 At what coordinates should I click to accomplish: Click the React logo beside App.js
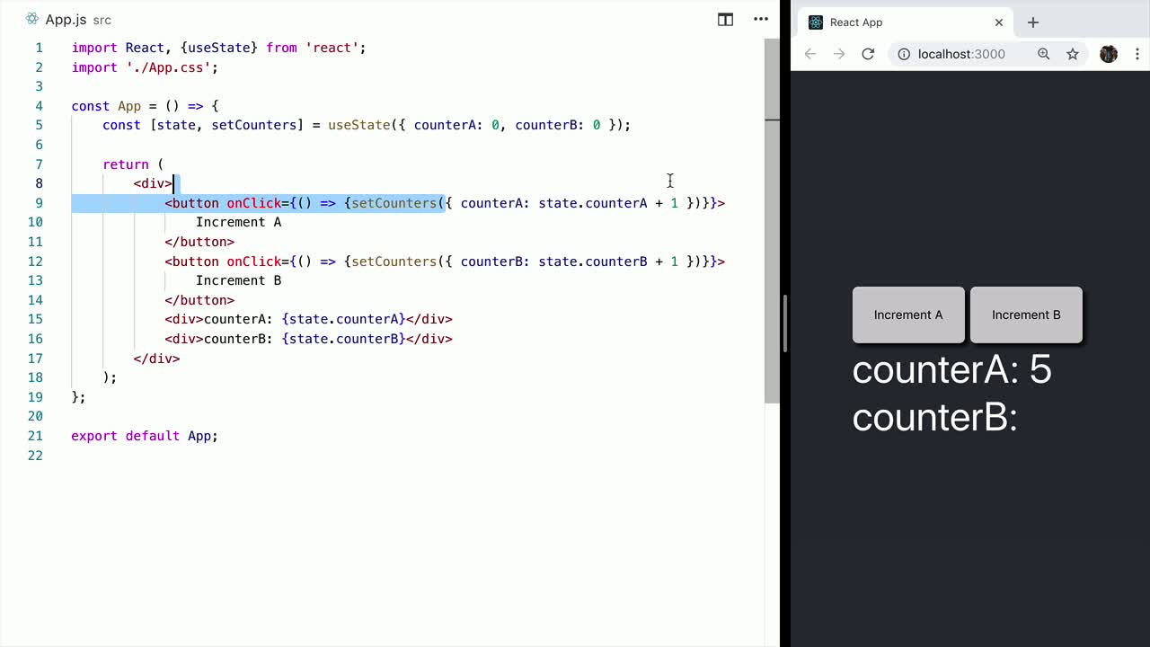coord(31,18)
